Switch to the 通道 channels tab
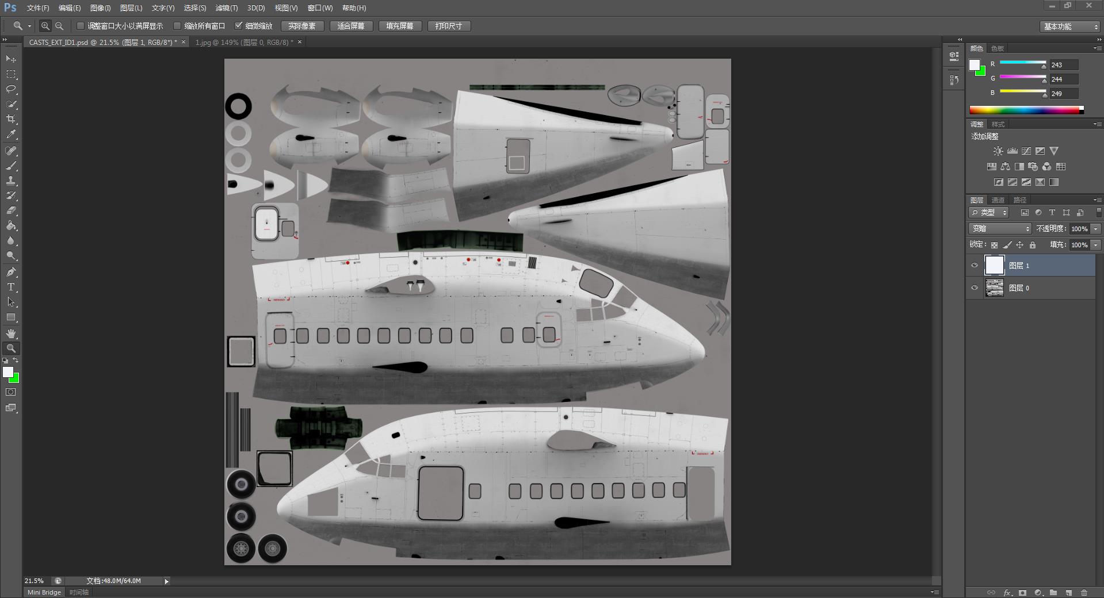 tap(998, 200)
